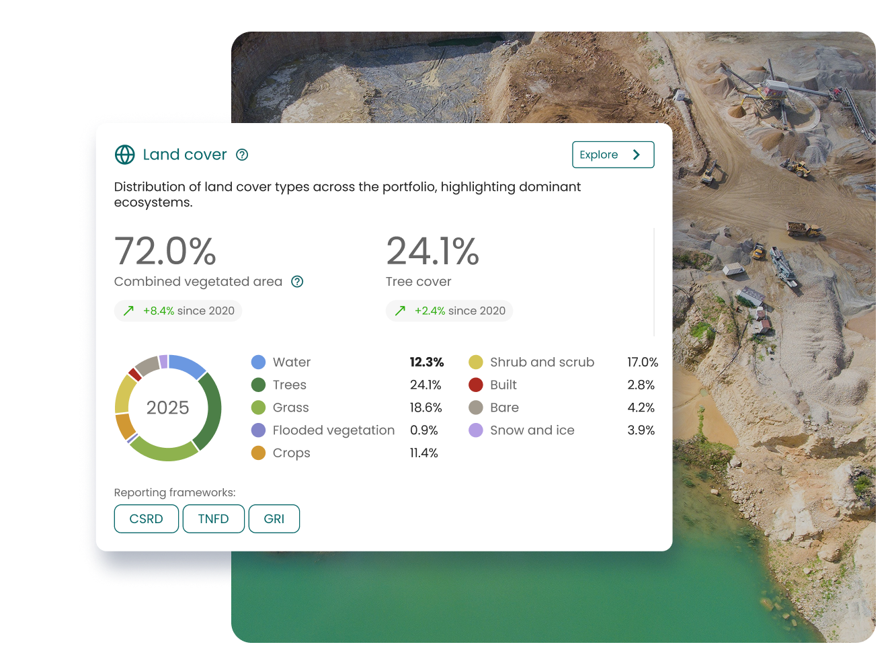Click the Built red legend swatch

pos(476,385)
